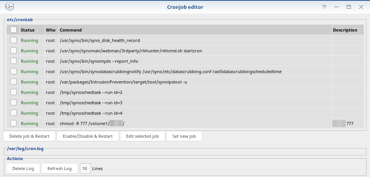Focus the log Lines number field
The width and height of the screenshot is (370, 177).
pos(85,169)
